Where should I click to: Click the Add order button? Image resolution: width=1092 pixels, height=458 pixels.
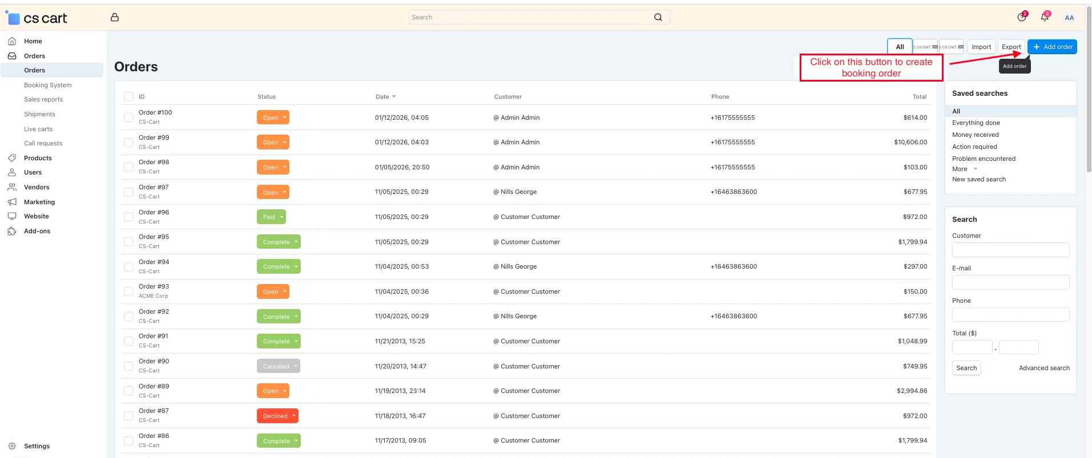pos(1052,47)
